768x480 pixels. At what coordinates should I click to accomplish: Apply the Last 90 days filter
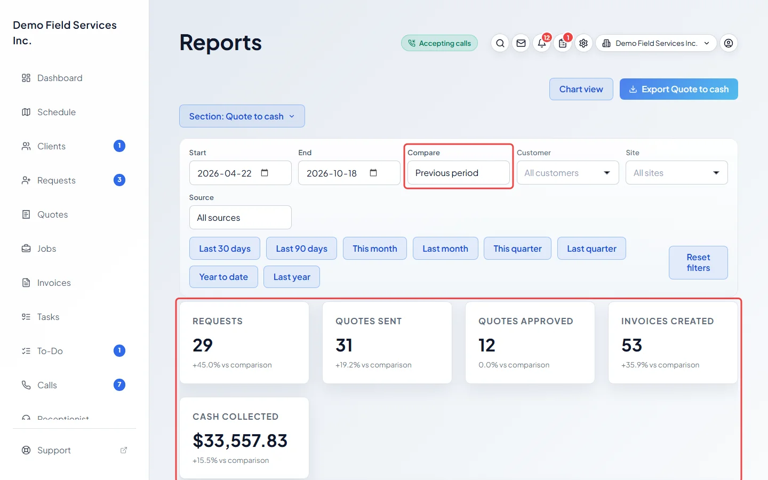301,249
